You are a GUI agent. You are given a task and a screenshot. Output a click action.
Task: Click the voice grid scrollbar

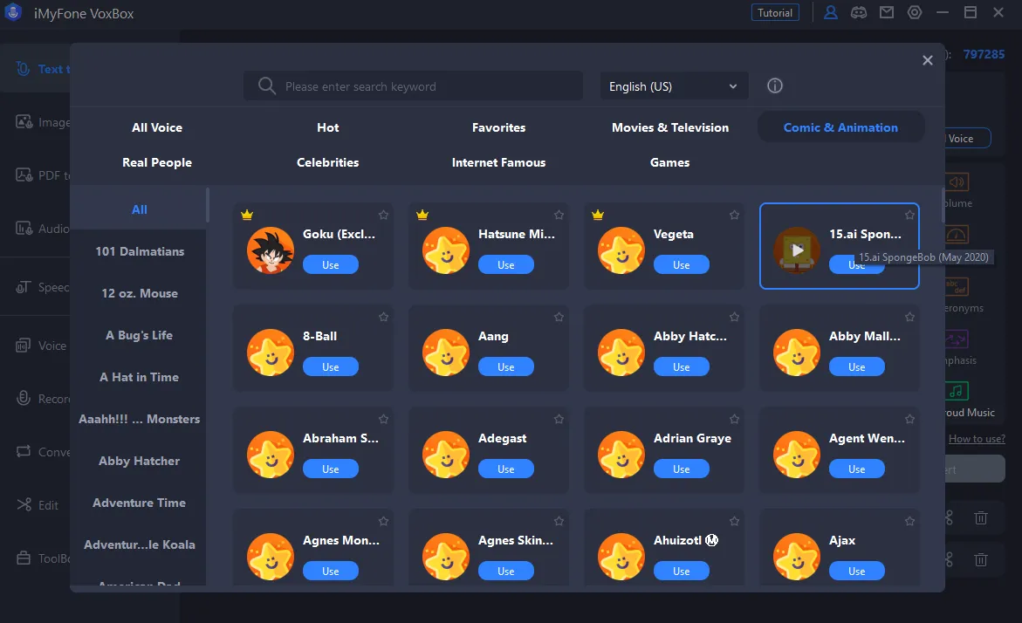pyautogui.click(x=943, y=205)
